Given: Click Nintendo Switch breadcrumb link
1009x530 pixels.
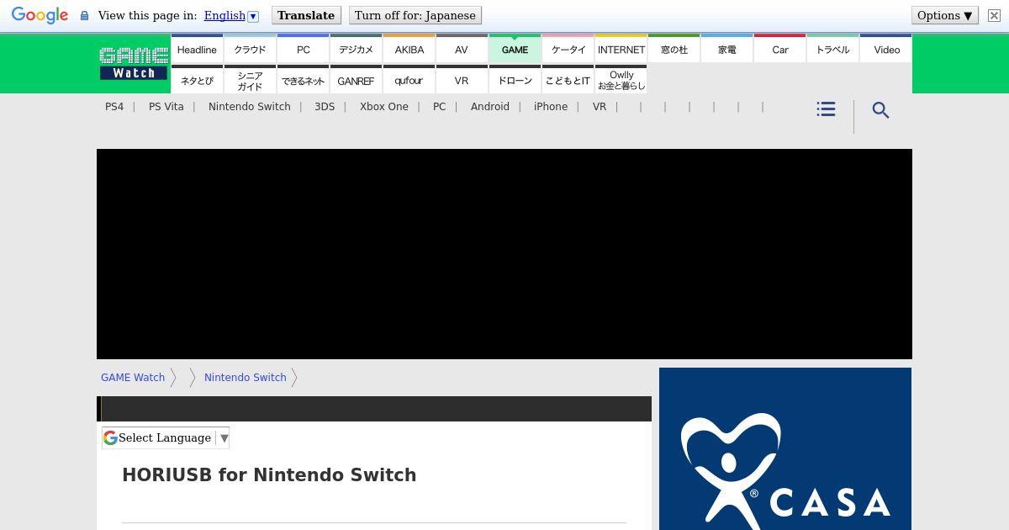Looking at the screenshot, I should [x=246, y=378].
